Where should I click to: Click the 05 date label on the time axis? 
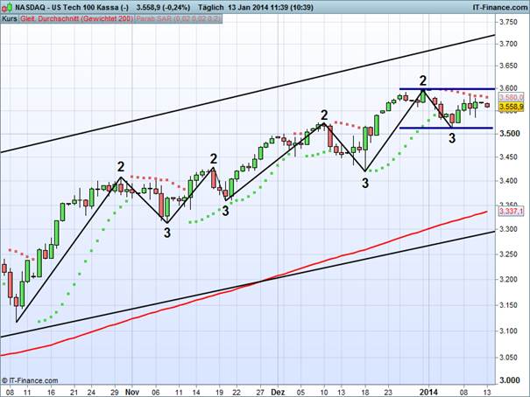300,393
